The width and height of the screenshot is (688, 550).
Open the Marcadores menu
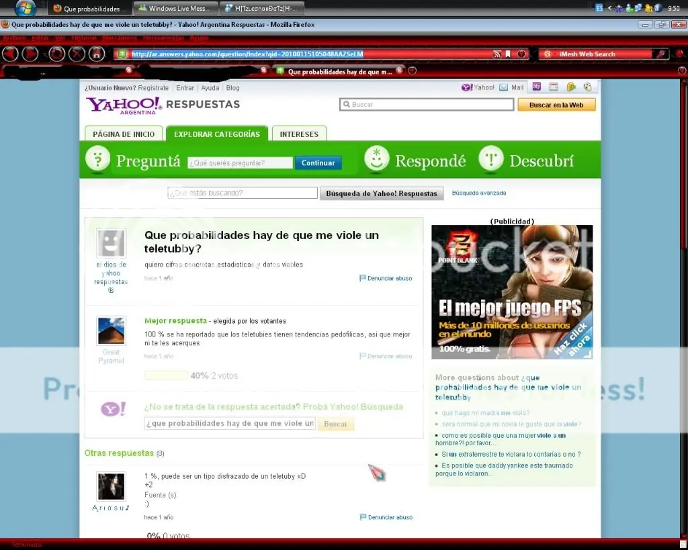[120, 38]
